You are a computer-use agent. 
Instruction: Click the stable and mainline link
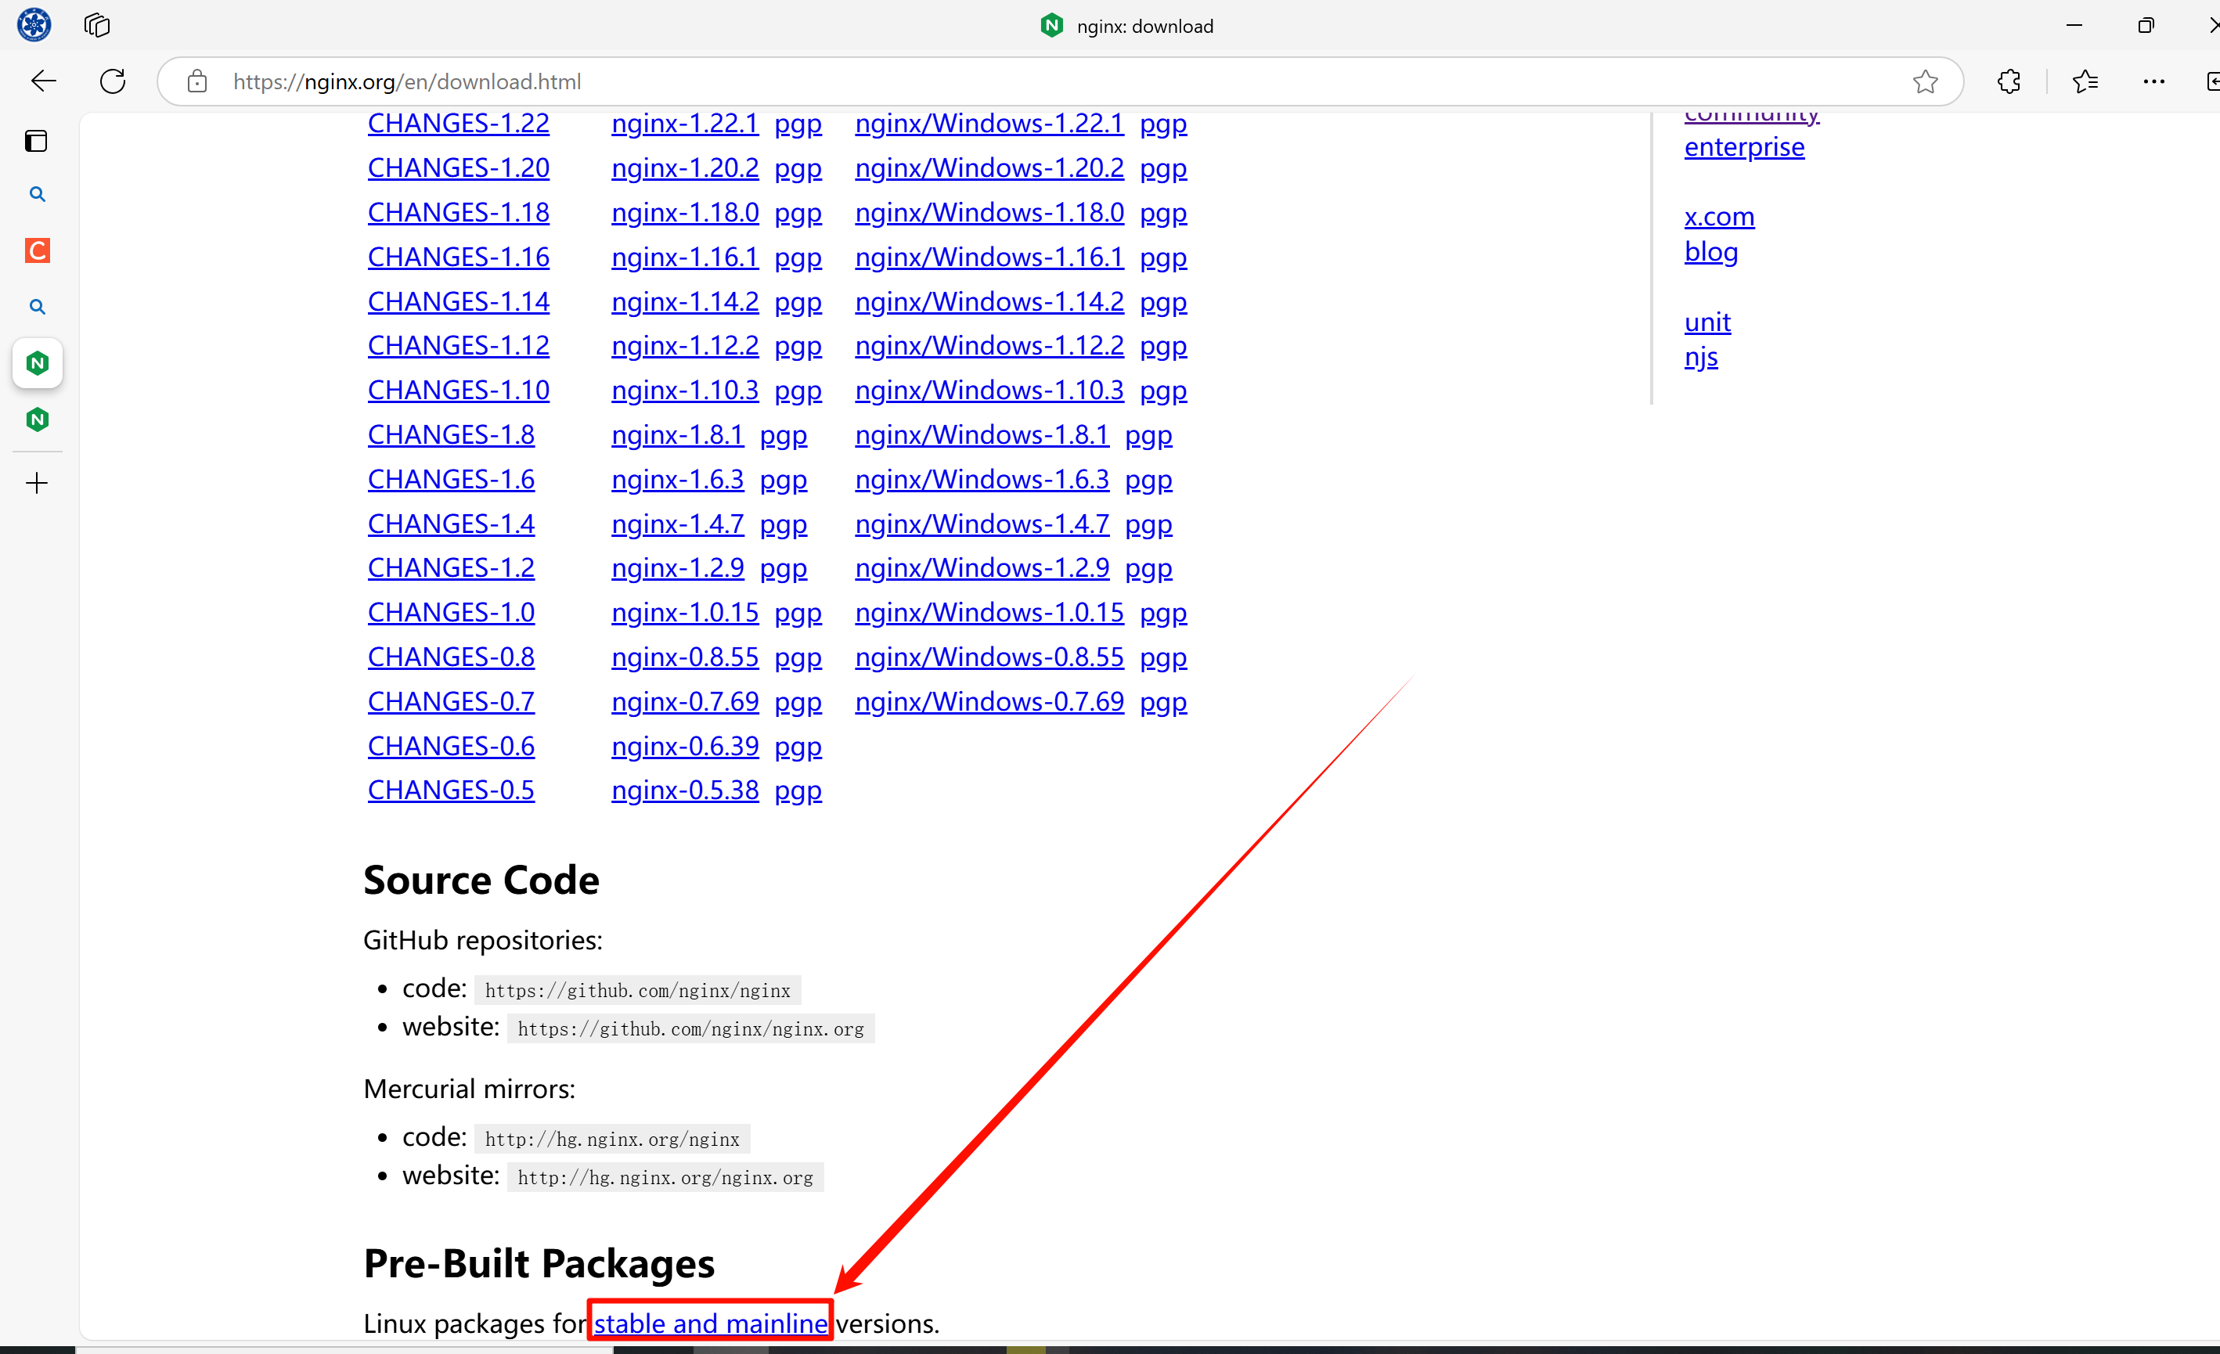pos(710,1322)
